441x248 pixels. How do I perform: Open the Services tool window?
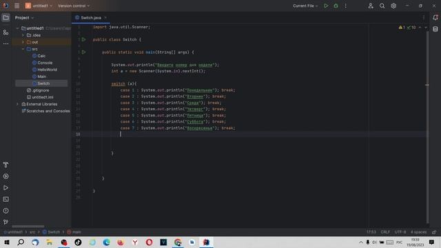[x=6, y=176]
